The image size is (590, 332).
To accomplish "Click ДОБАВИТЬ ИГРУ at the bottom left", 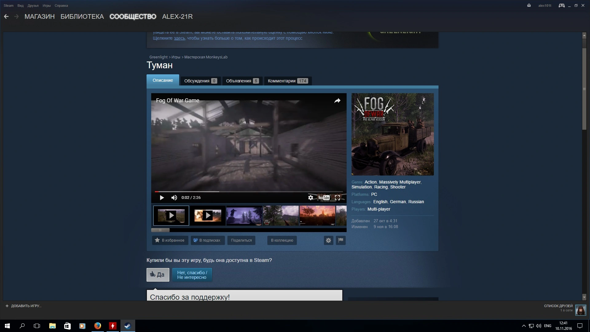I will tap(23, 306).
